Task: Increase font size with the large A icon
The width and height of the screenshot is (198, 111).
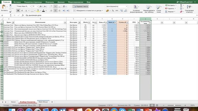Action: tap(41, 6)
